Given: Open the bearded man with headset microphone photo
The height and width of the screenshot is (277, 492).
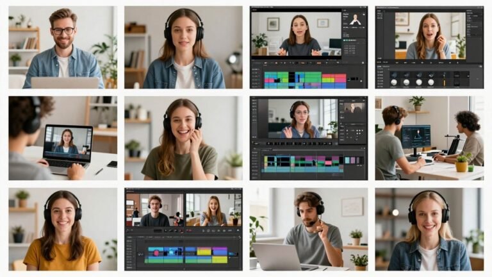Looking at the screenshot, I should [309, 230].
